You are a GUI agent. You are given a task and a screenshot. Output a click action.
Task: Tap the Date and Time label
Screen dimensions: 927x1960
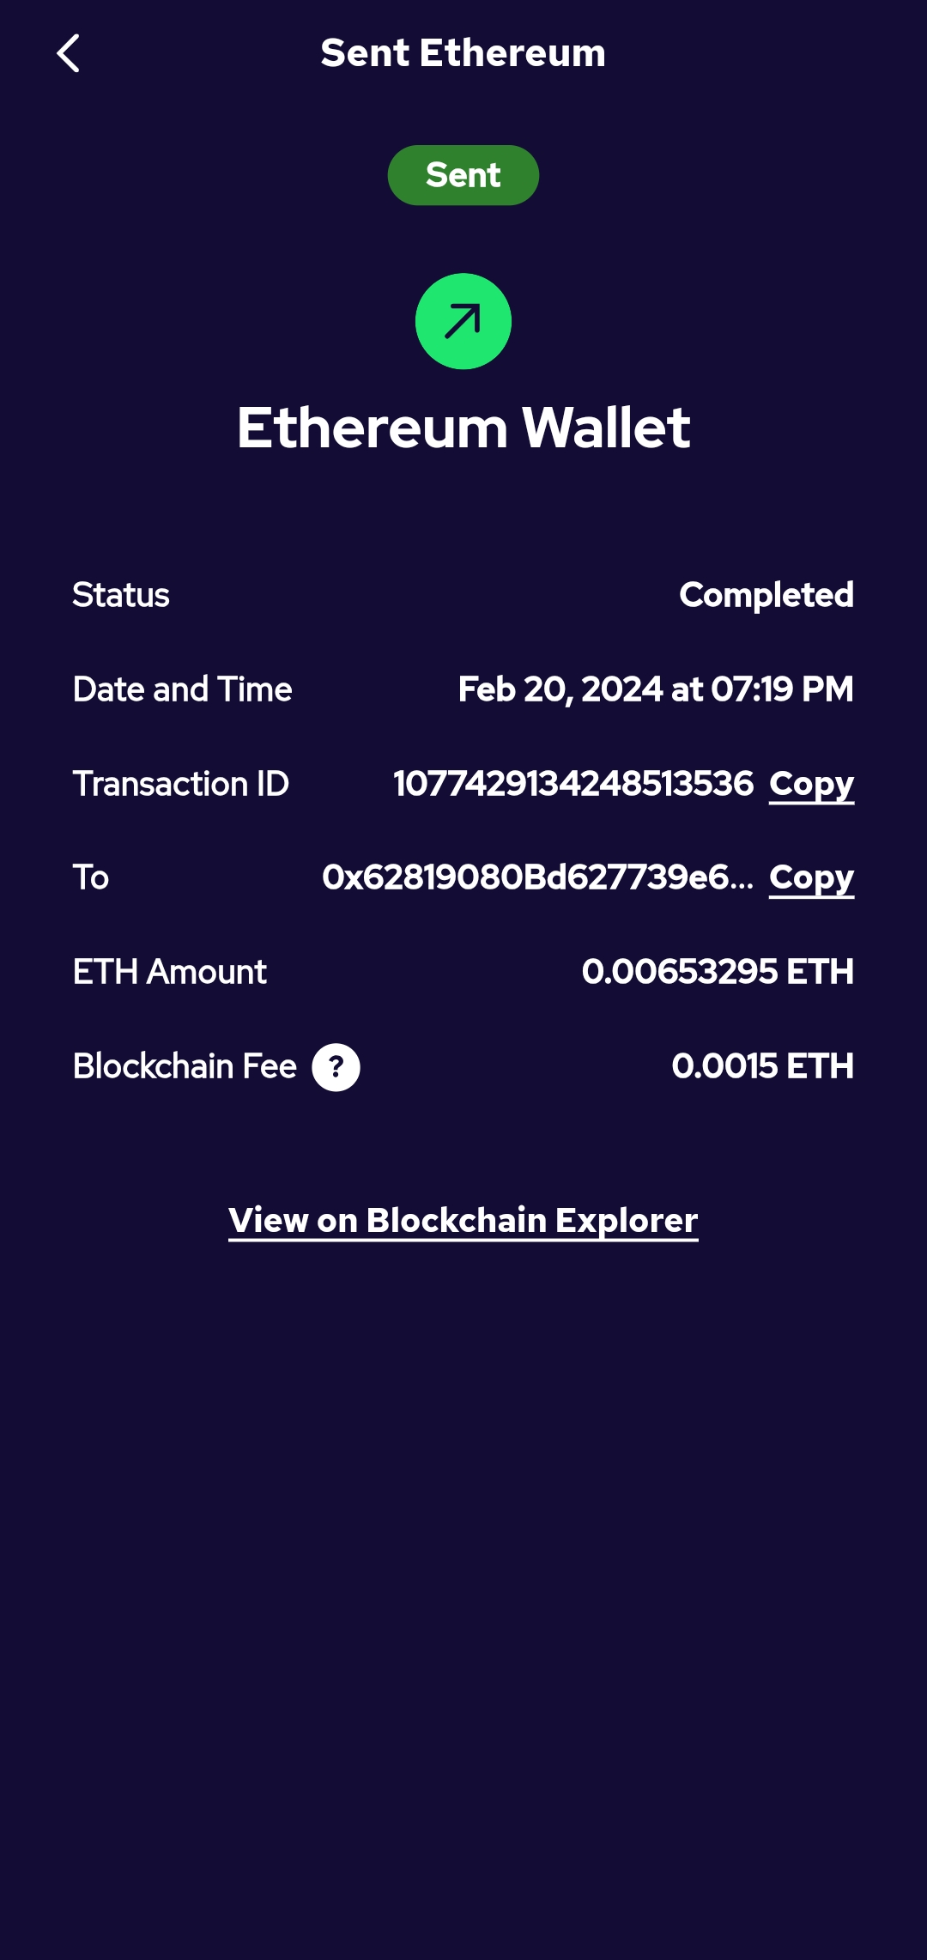(x=182, y=689)
